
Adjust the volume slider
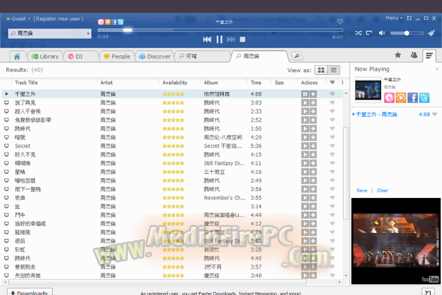[406, 33]
